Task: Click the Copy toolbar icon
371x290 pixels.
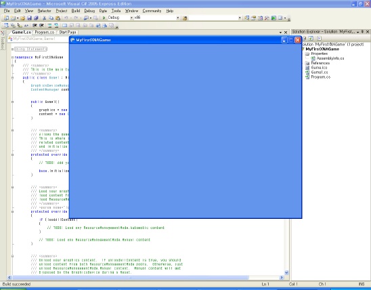Action: coord(51,18)
